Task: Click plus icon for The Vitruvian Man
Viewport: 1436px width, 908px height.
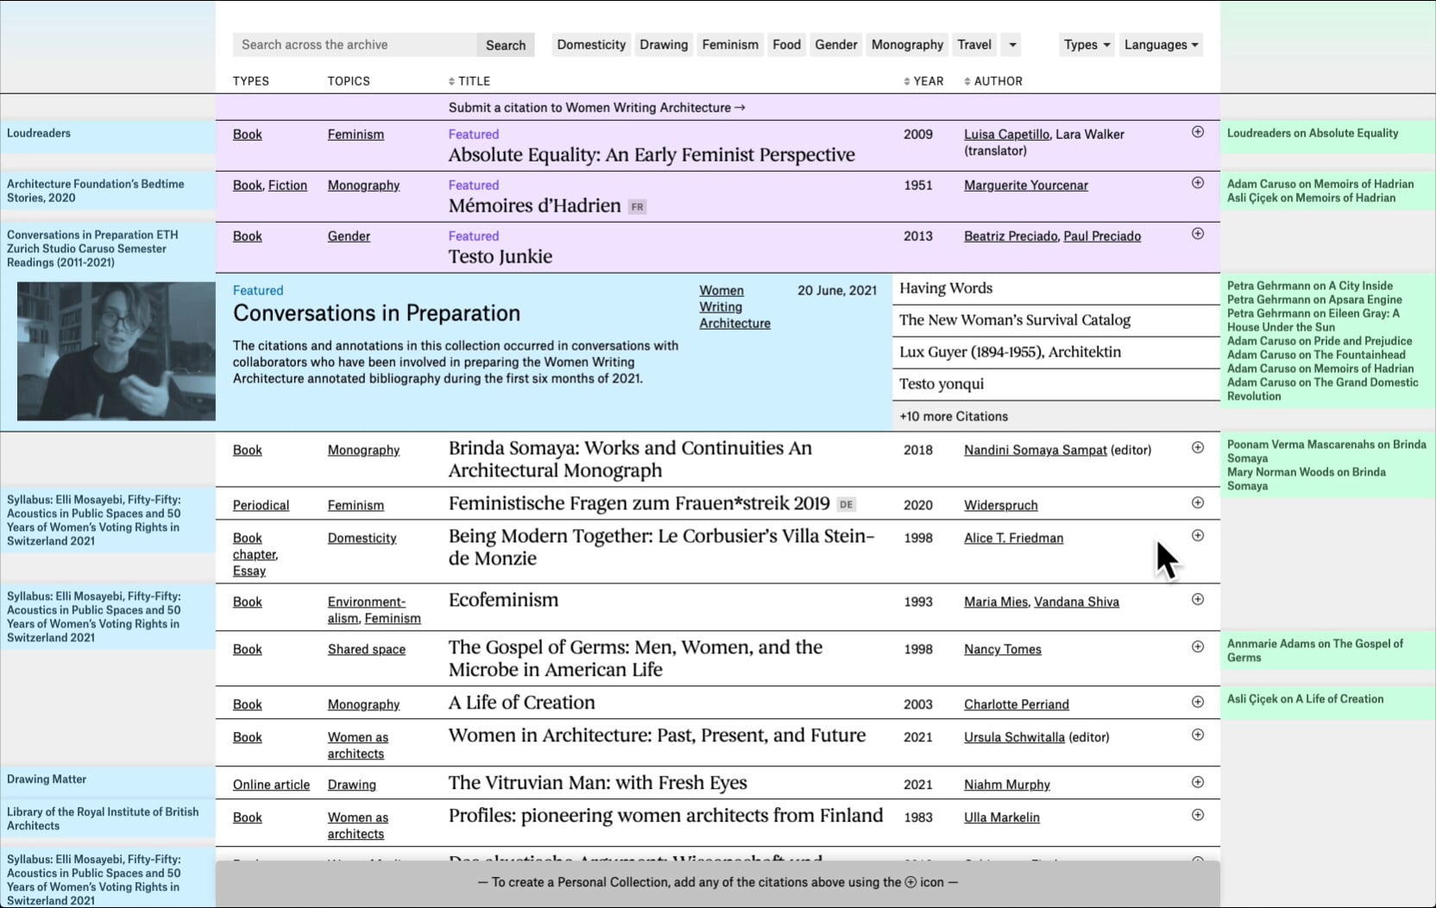Action: click(1197, 783)
